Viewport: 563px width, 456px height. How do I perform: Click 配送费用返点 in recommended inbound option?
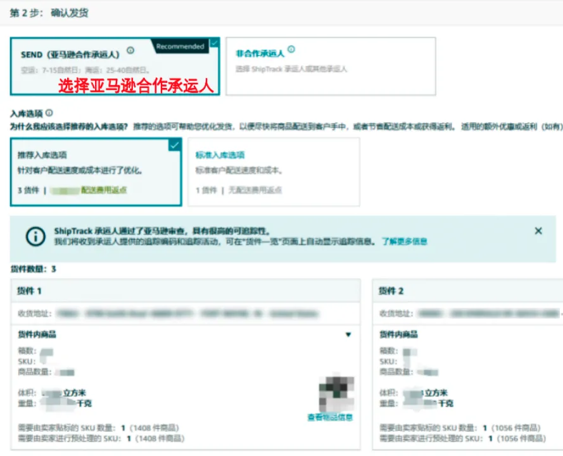104,190
